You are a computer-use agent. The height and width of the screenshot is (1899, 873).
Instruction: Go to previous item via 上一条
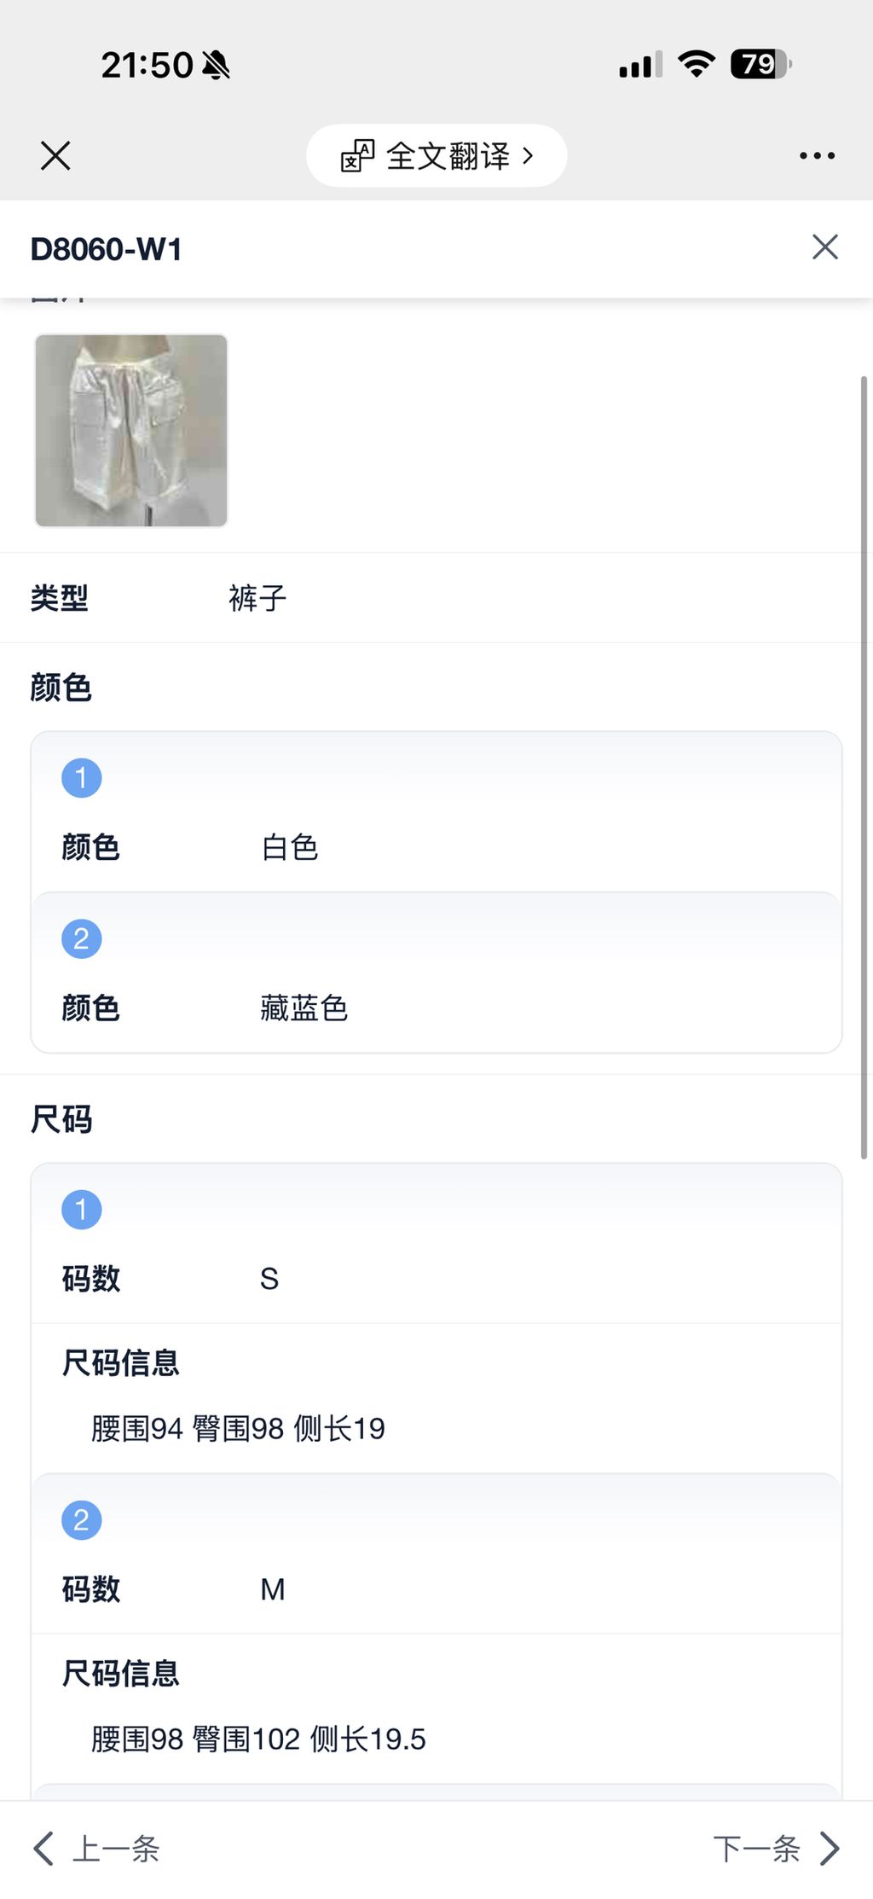pyautogui.click(x=116, y=1849)
